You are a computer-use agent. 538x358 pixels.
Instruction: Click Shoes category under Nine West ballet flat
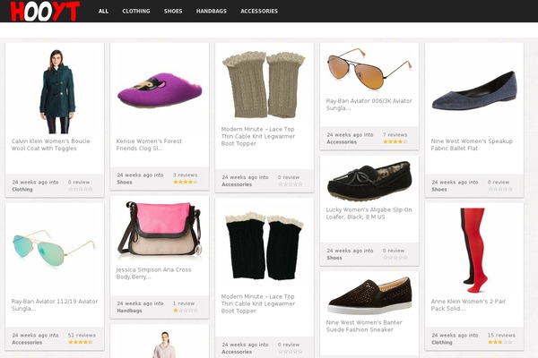pos(439,190)
